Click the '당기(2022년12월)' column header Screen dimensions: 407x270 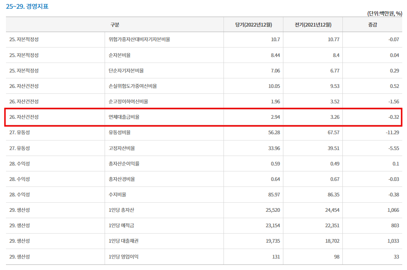coord(253,25)
